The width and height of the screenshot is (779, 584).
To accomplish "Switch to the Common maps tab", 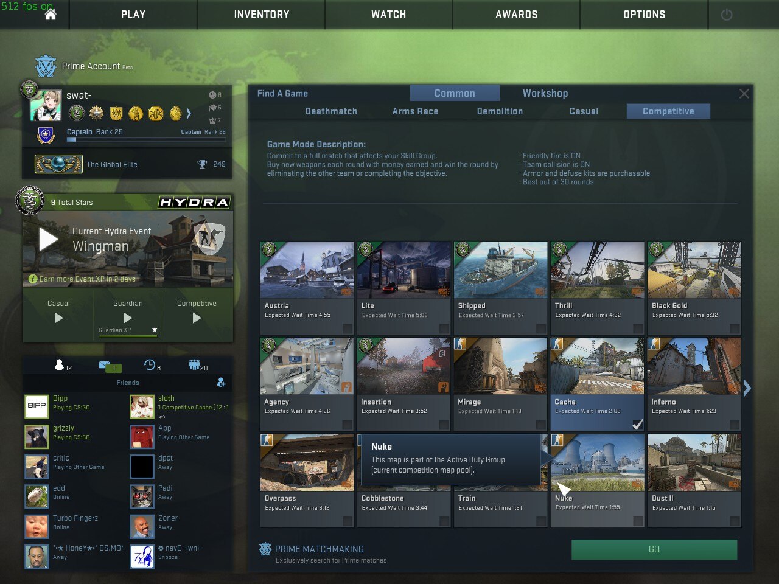I will [x=455, y=93].
